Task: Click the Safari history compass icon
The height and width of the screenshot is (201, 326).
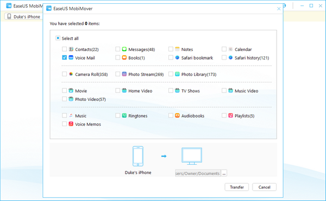Action: pyautogui.click(x=230, y=57)
